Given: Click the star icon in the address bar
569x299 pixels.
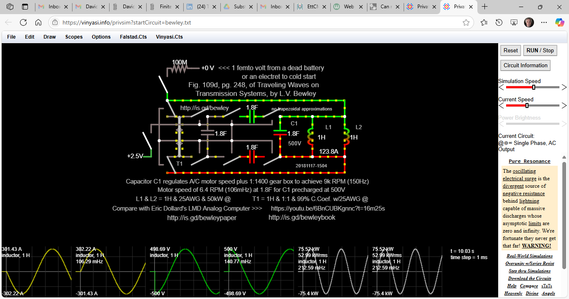Looking at the screenshot, I should click(x=466, y=22).
